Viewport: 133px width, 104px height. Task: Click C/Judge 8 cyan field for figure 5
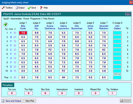(117, 50)
